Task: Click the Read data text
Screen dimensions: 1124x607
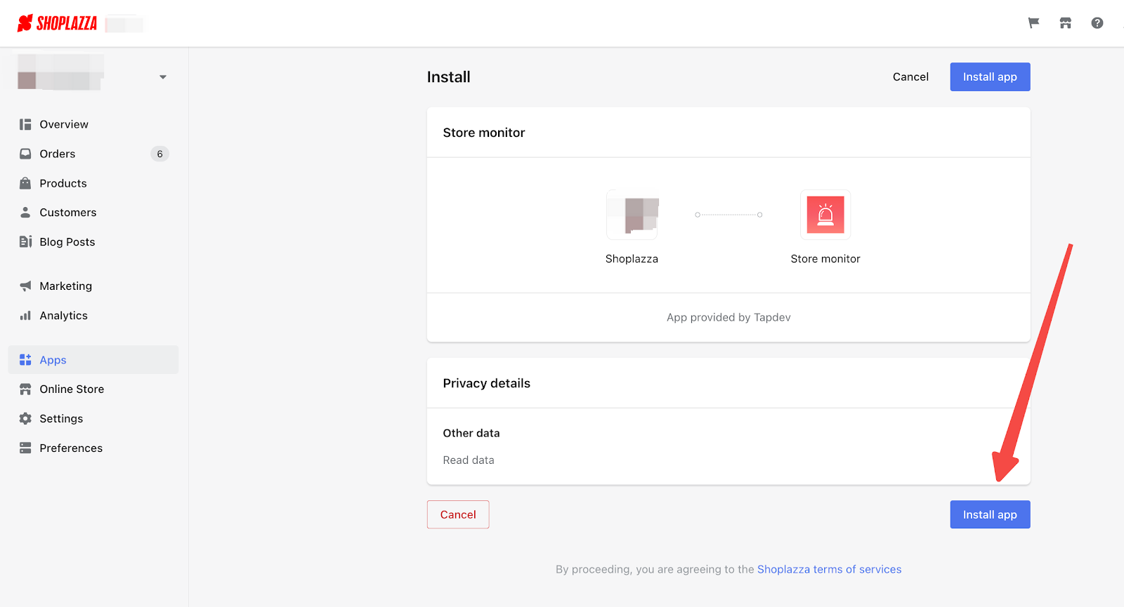Action: click(469, 460)
